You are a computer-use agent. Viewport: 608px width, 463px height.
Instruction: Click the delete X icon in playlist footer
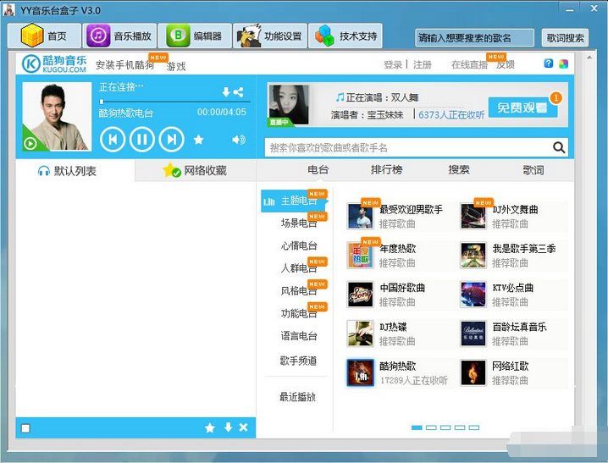click(x=243, y=427)
